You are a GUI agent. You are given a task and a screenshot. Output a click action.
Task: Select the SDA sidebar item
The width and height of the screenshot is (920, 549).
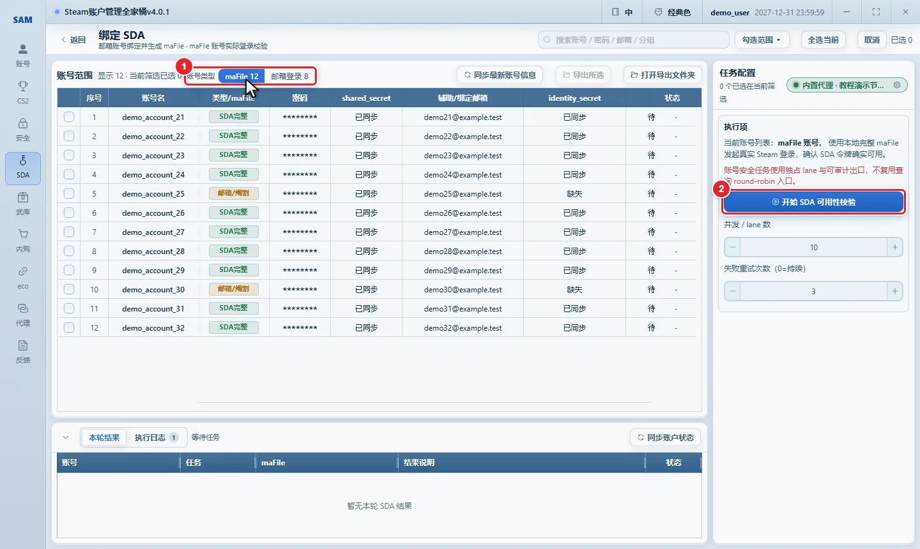[23, 168]
